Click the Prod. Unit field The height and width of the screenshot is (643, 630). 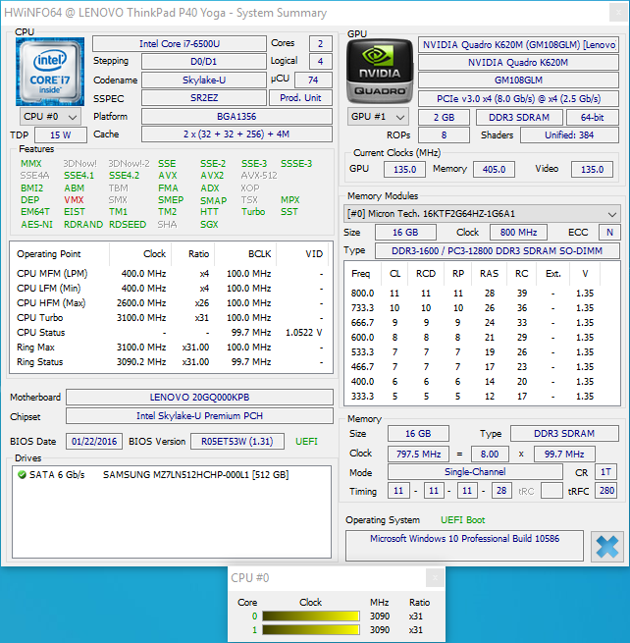click(300, 98)
